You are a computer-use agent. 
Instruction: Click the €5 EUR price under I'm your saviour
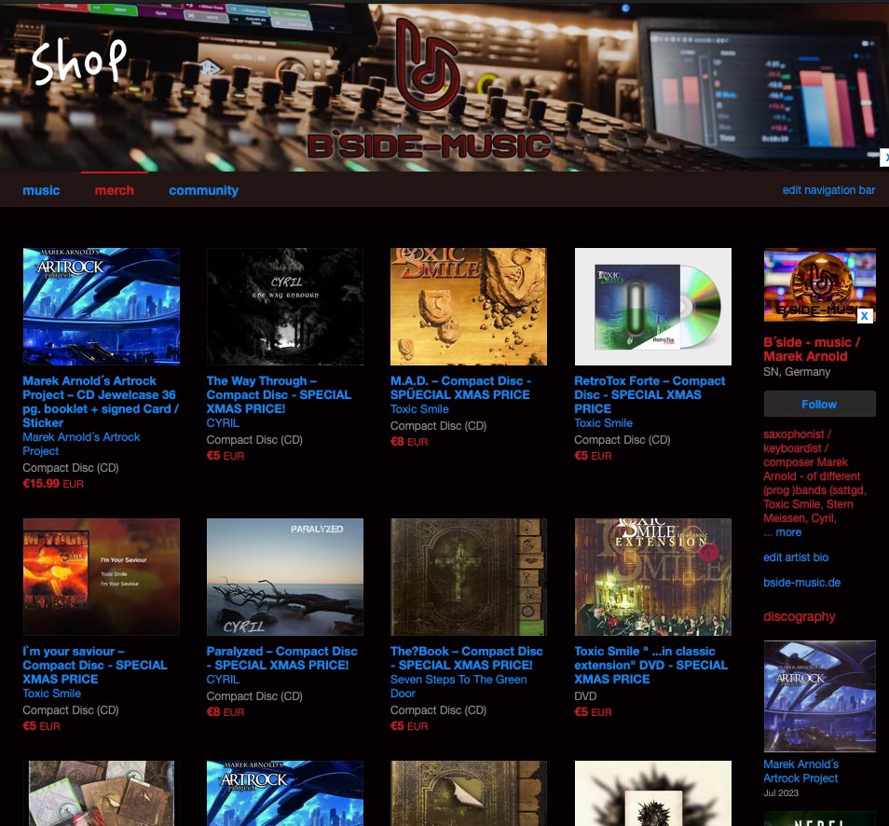[41, 726]
